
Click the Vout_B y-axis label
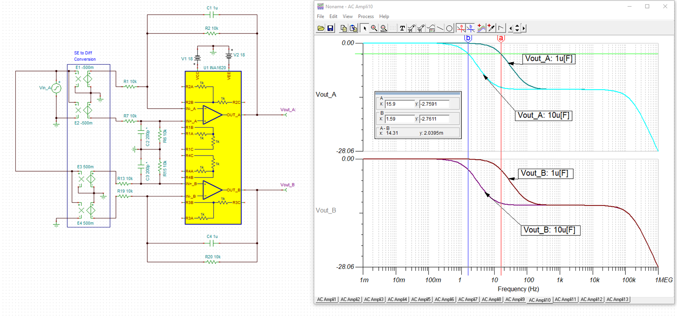326,210
